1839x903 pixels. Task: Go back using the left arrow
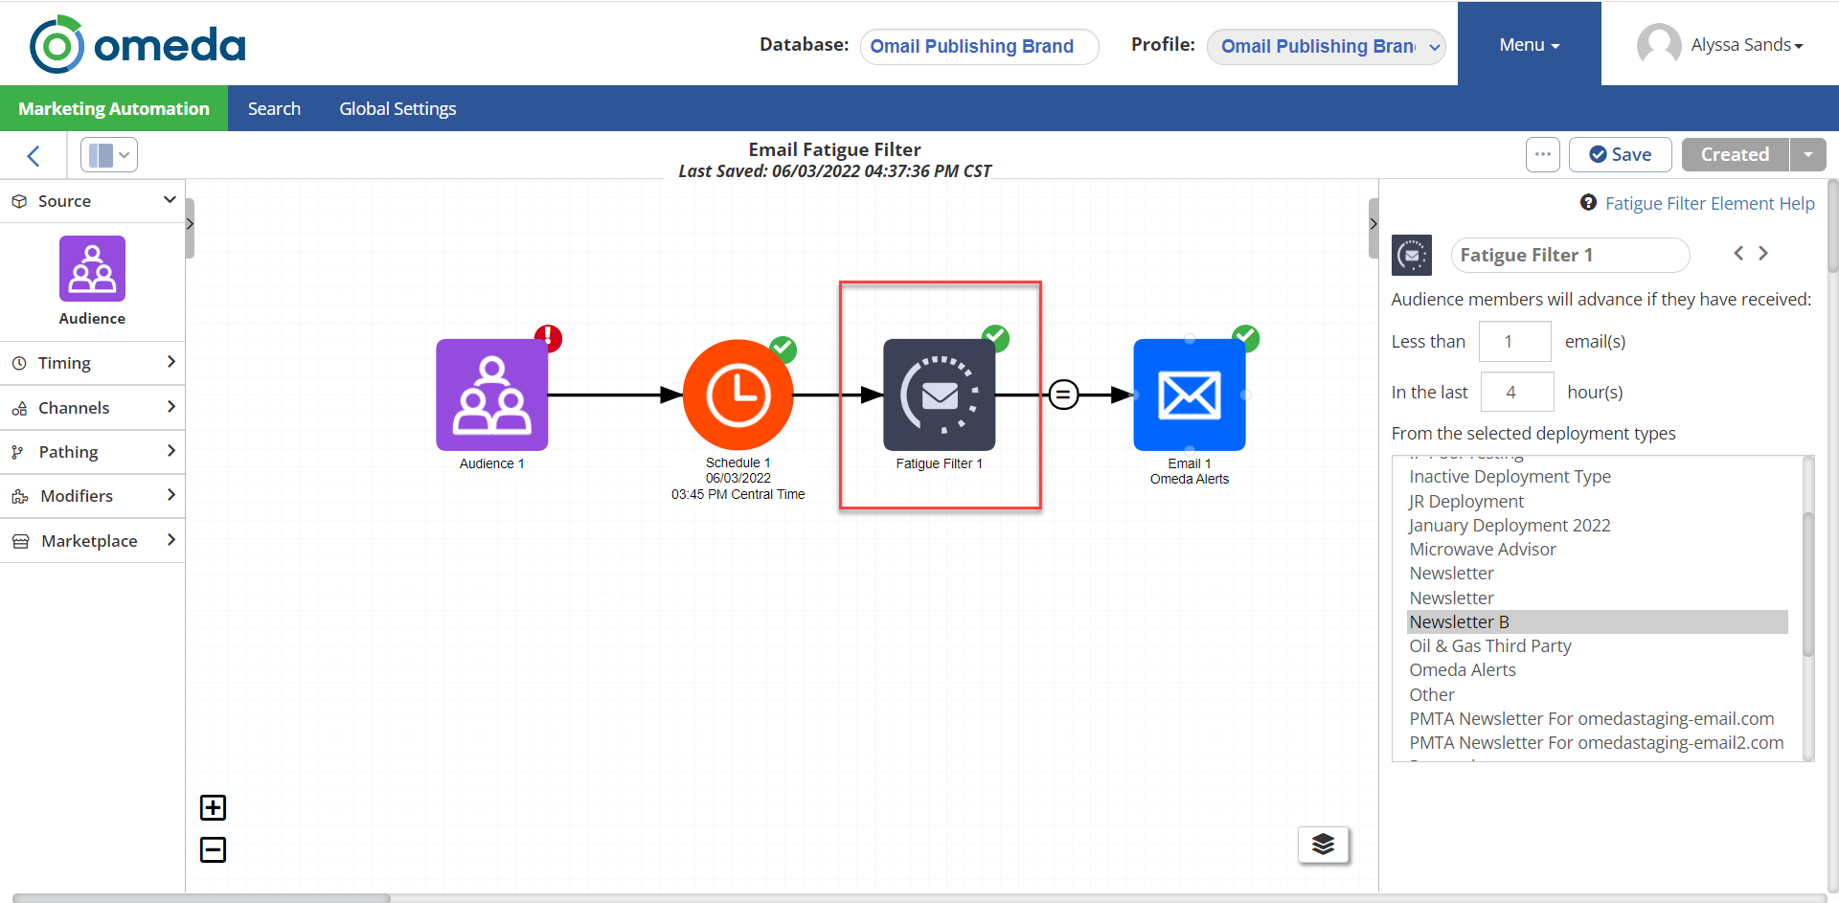pyautogui.click(x=34, y=156)
